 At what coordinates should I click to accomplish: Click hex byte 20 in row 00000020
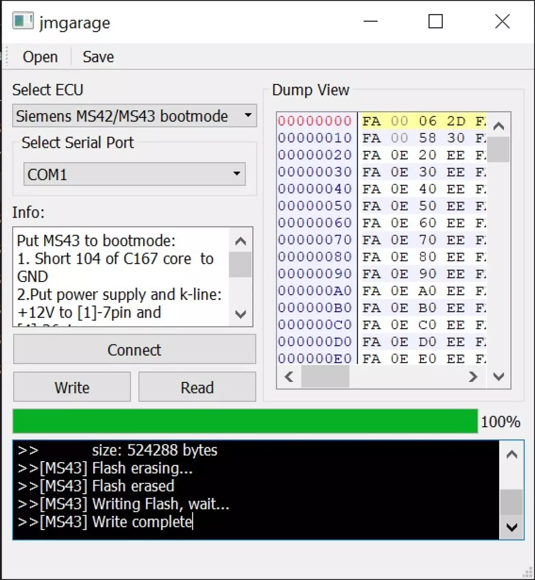point(428,155)
